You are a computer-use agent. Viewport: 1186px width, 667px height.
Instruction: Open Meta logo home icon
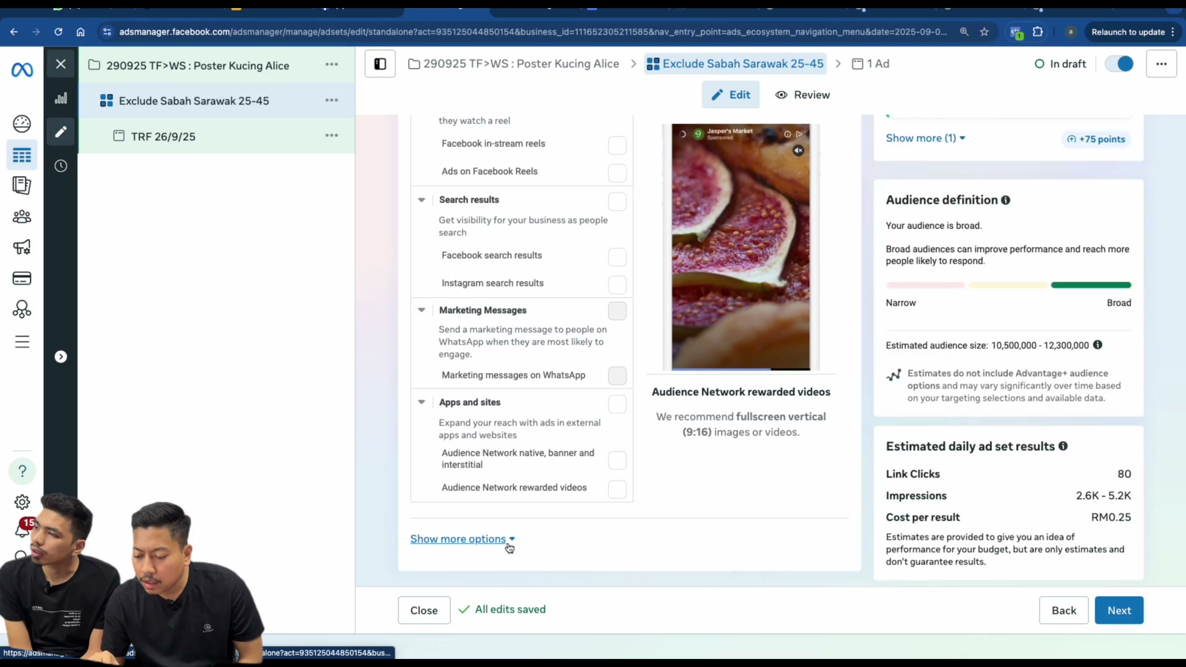pyautogui.click(x=22, y=70)
